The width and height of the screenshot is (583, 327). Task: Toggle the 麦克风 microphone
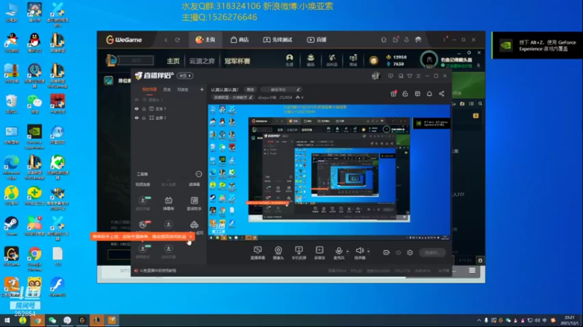coord(339,253)
